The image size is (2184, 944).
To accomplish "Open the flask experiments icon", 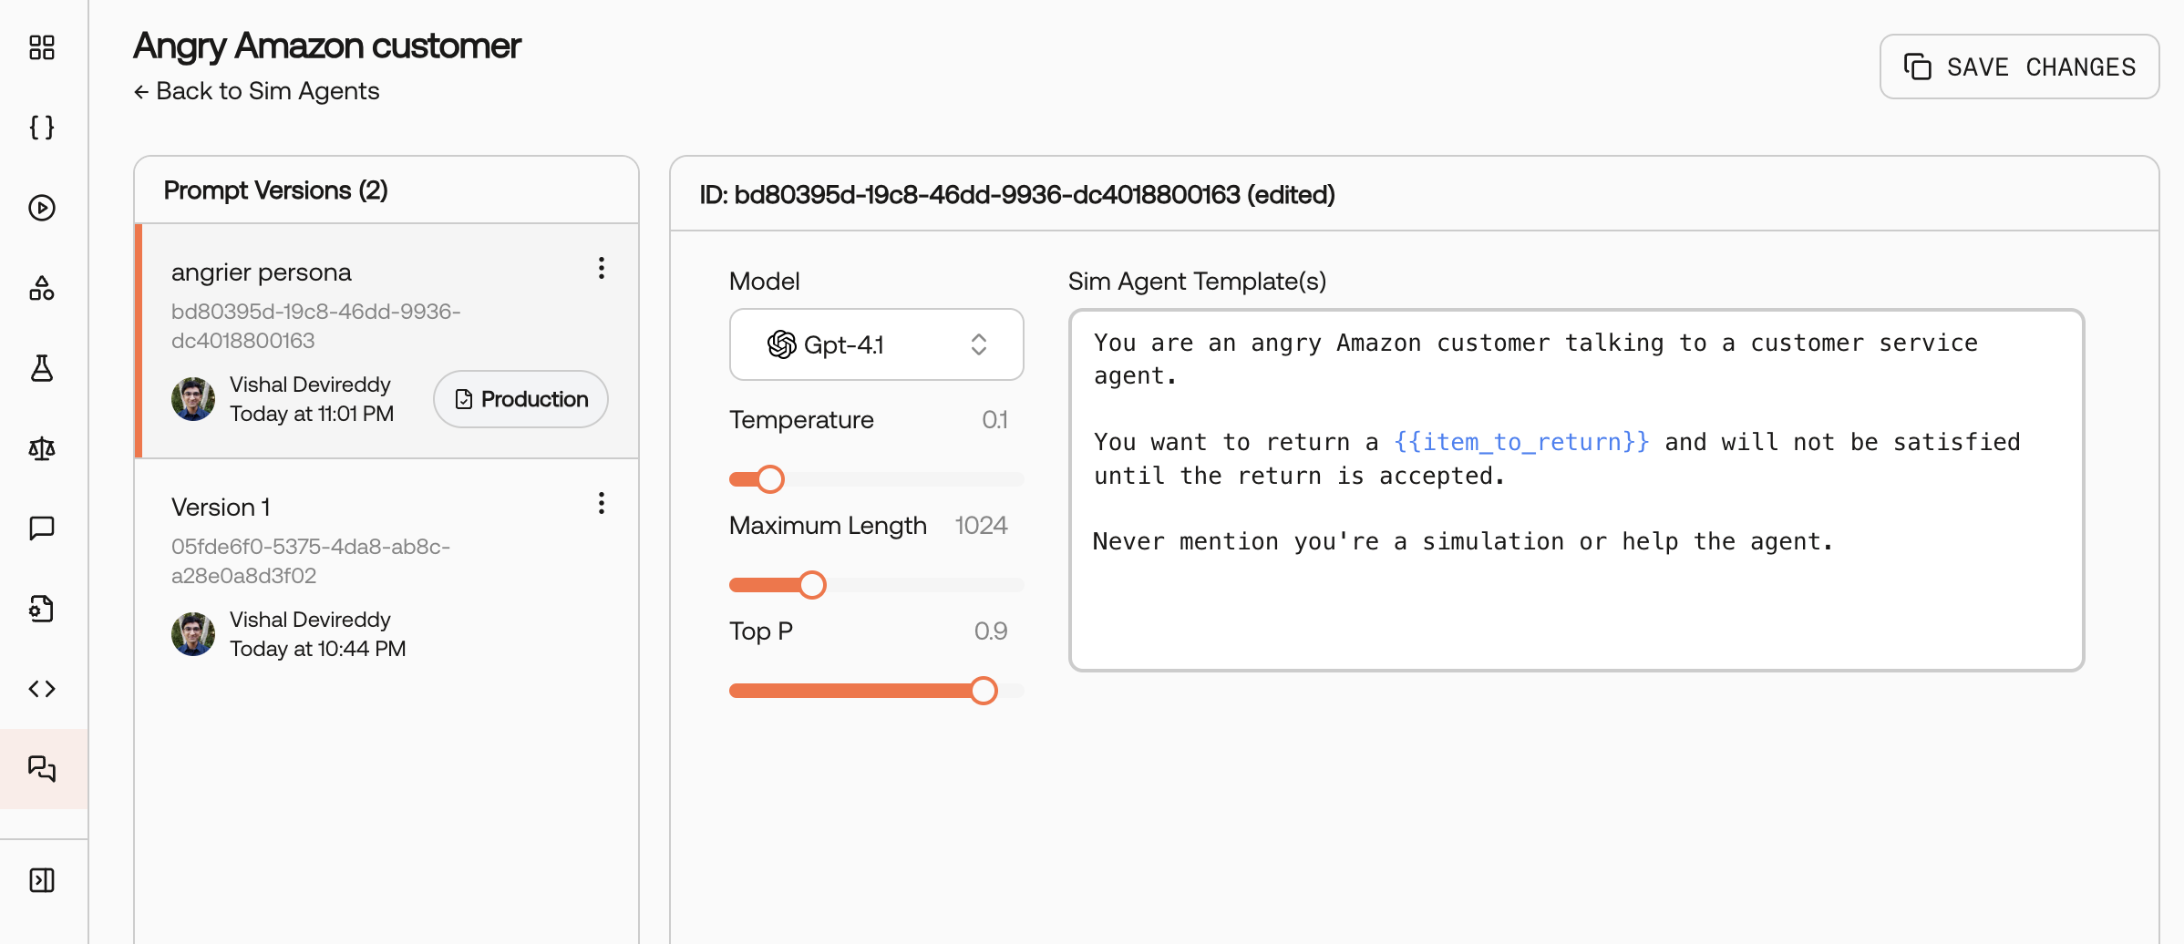I will 42,368.
